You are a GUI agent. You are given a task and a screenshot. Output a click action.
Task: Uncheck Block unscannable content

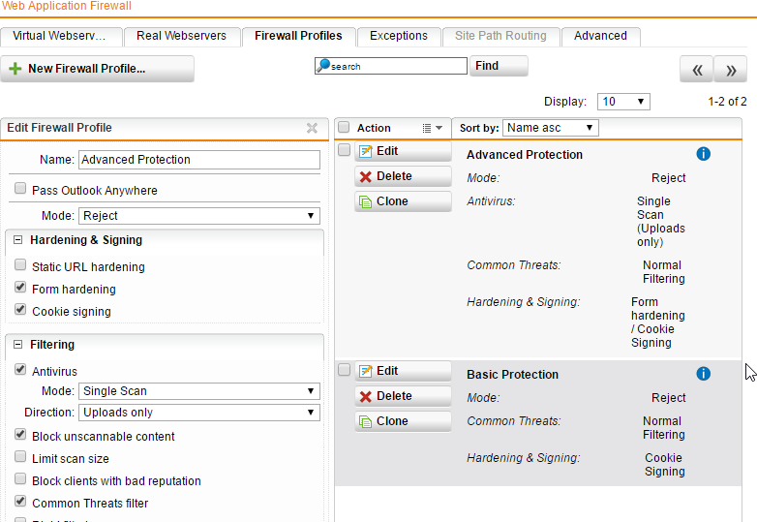pyautogui.click(x=20, y=434)
